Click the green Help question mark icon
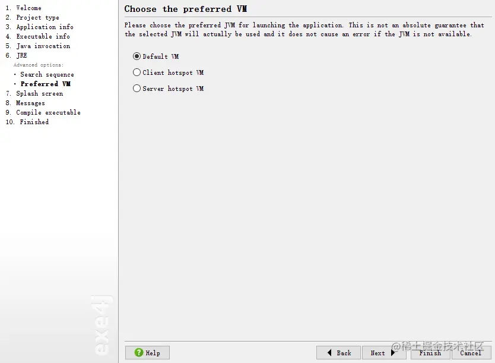The height and width of the screenshot is (363, 495). (x=138, y=352)
